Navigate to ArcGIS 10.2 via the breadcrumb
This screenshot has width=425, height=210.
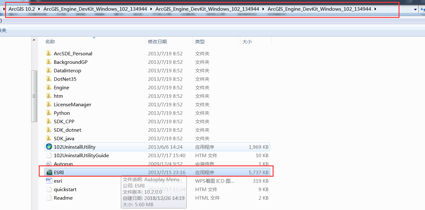tap(21, 9)
